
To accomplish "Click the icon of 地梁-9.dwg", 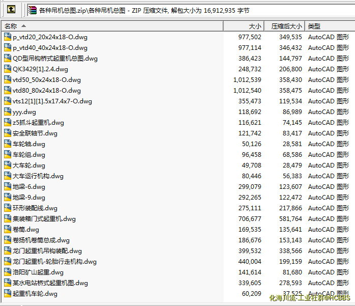I will [x=8, y=198].
